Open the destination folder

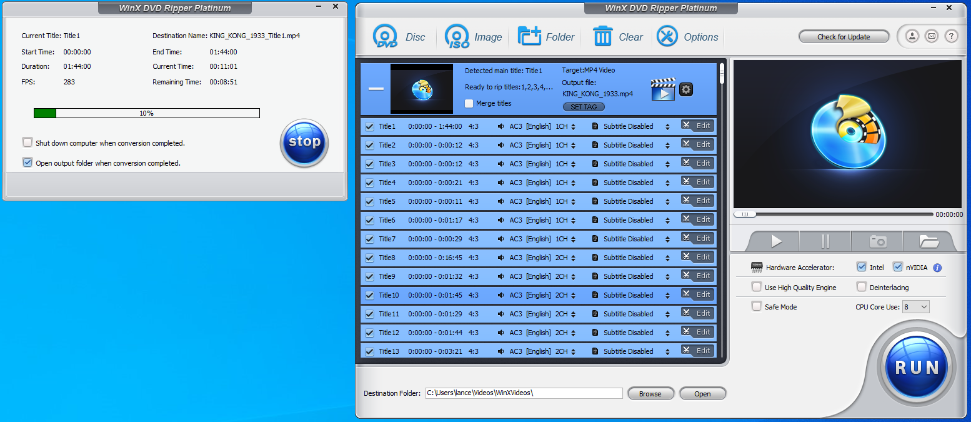pyautogui.click(x=702, y=394)
